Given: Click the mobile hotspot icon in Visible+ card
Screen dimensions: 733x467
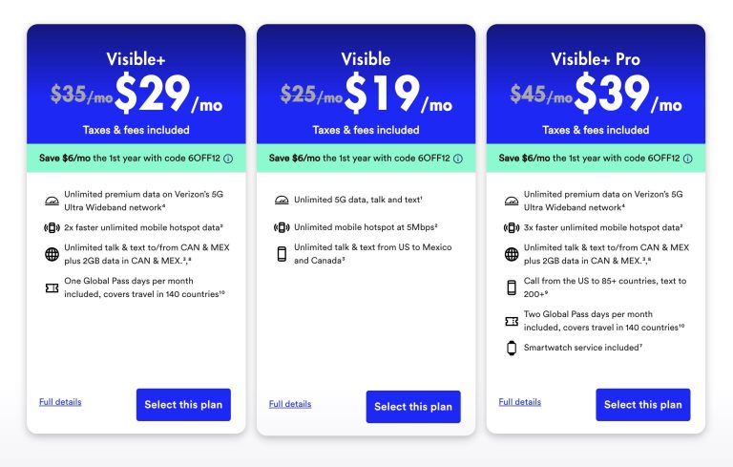Looking at the screenshot, I should coord(51,227).
